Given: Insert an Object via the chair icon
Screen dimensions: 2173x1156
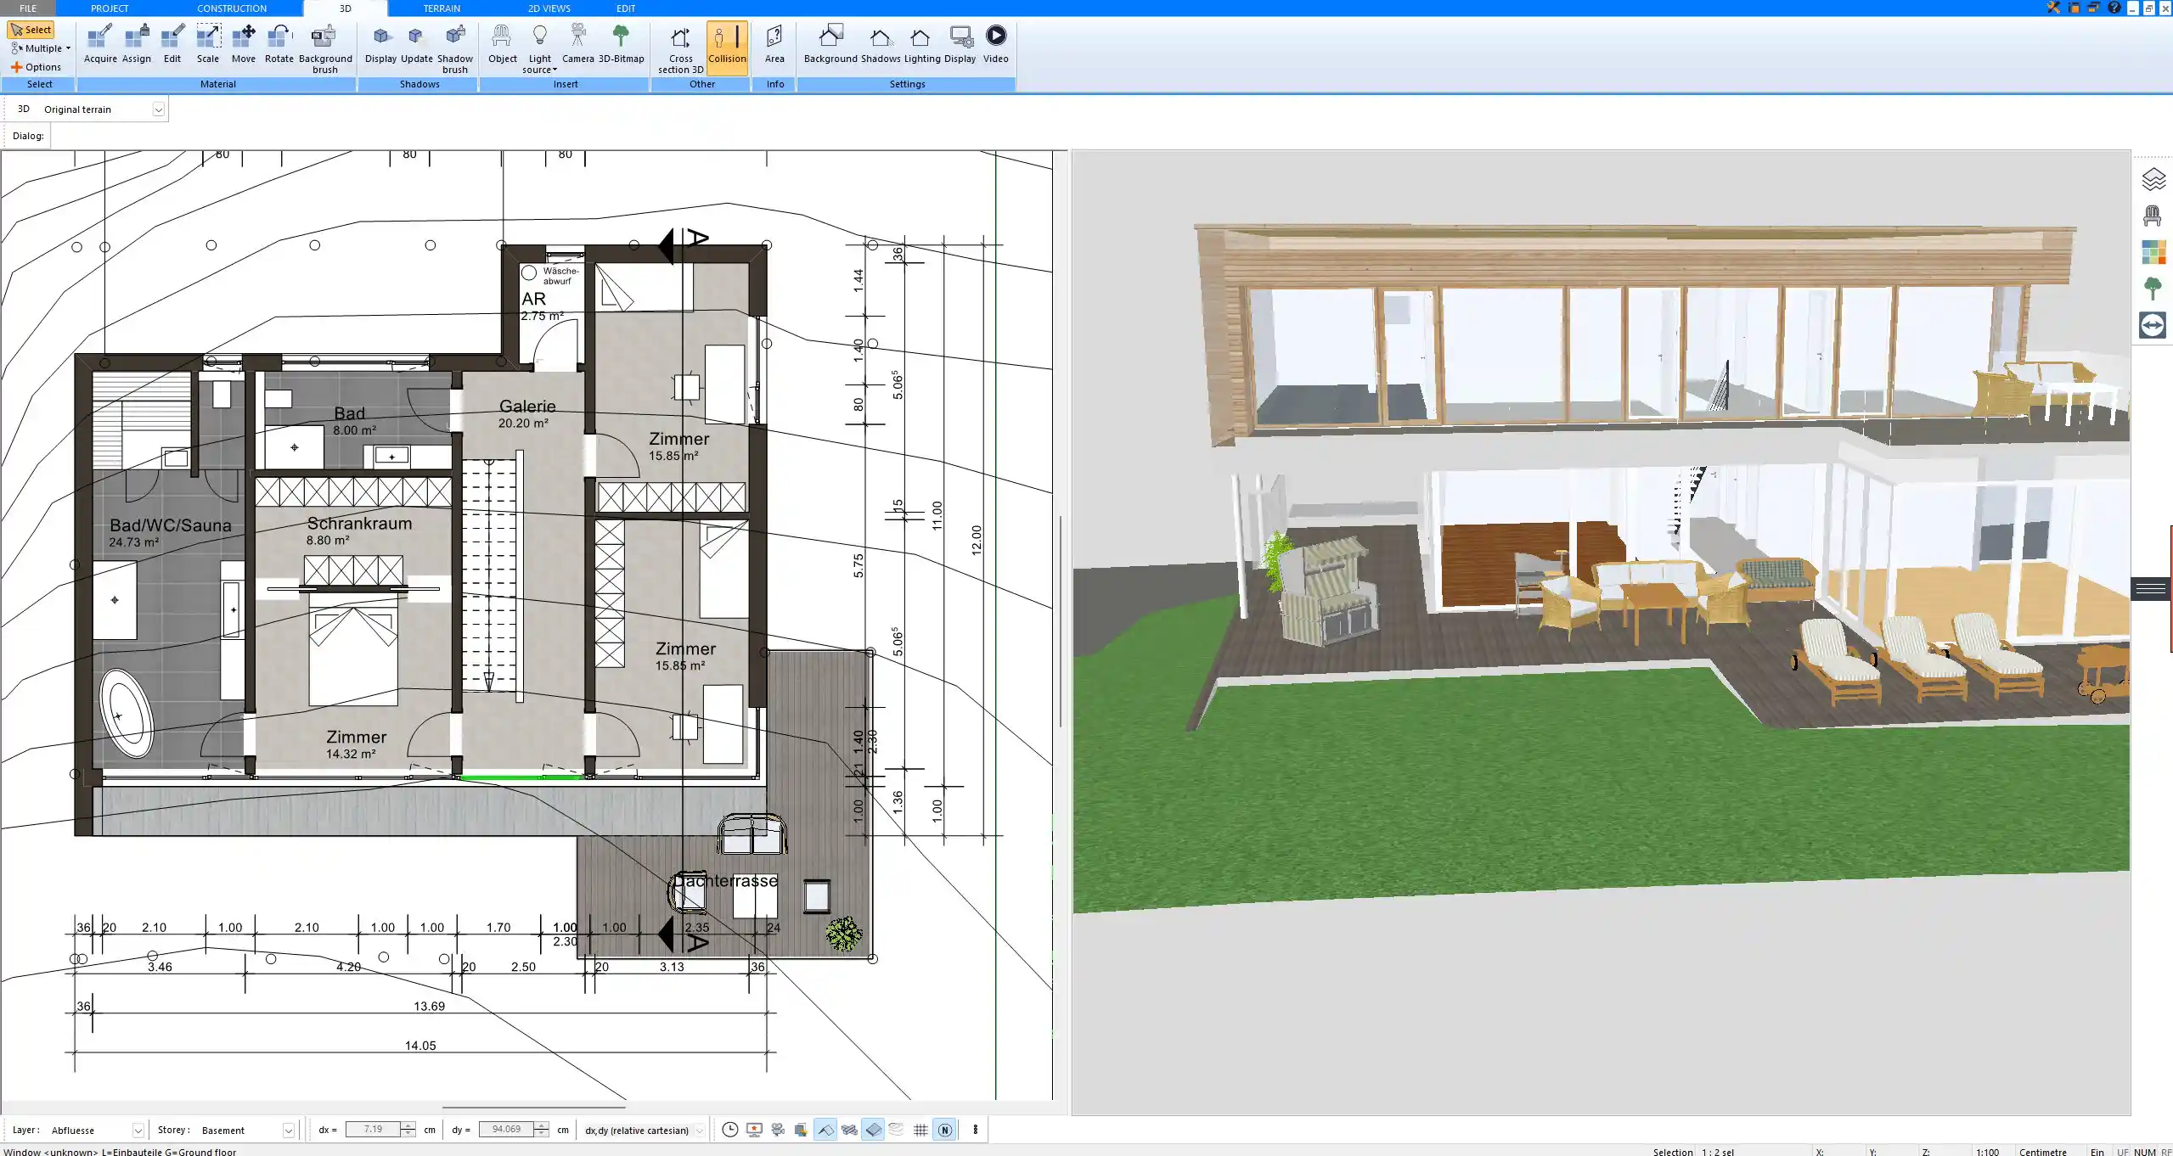Looking at the screenshot, I should (x=502, y=44).
